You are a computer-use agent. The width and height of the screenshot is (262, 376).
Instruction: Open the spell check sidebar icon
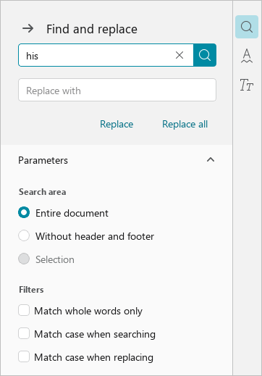point(247,56)
